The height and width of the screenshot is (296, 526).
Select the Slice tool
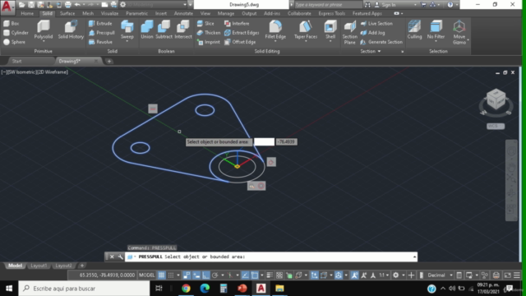click(205, 24)
